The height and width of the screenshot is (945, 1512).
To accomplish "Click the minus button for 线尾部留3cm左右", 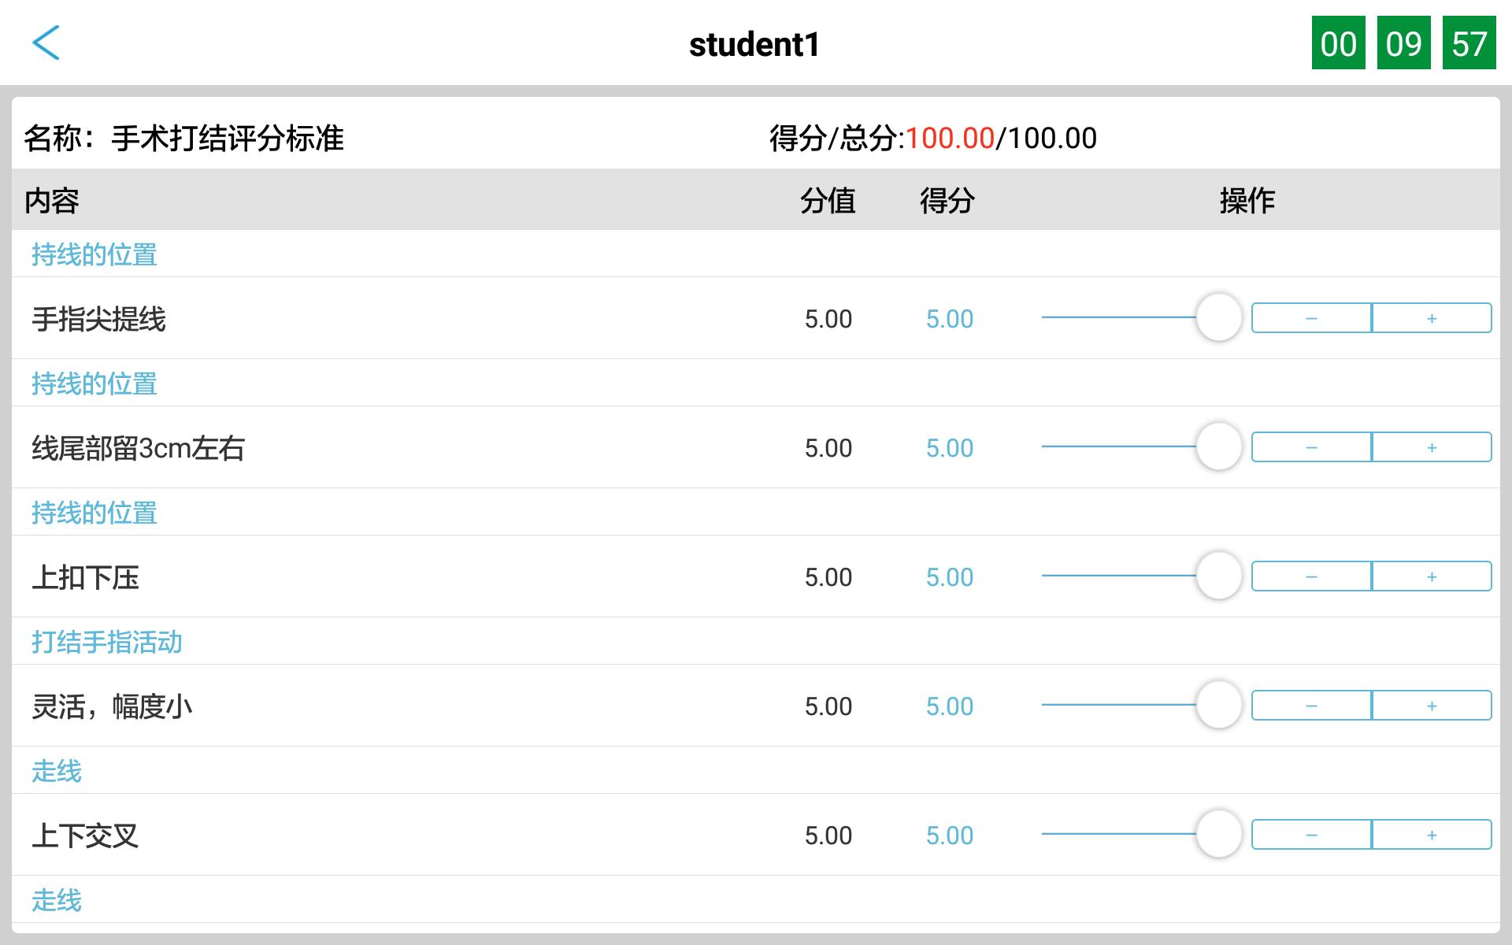I will pyautogui.click(x=1312, y=445).
